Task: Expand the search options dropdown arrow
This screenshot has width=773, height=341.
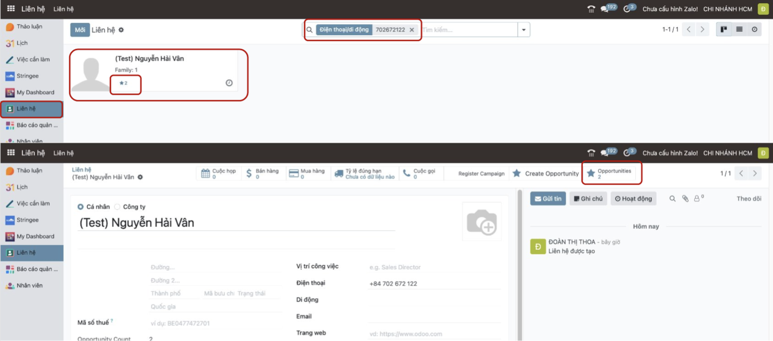Action: 524,30
